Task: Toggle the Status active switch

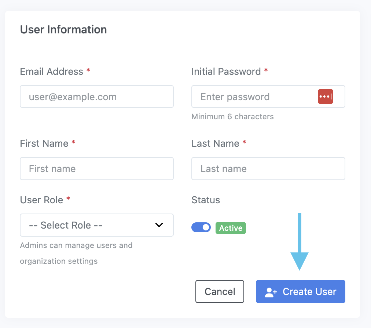Action: click(x=201, y=227)
